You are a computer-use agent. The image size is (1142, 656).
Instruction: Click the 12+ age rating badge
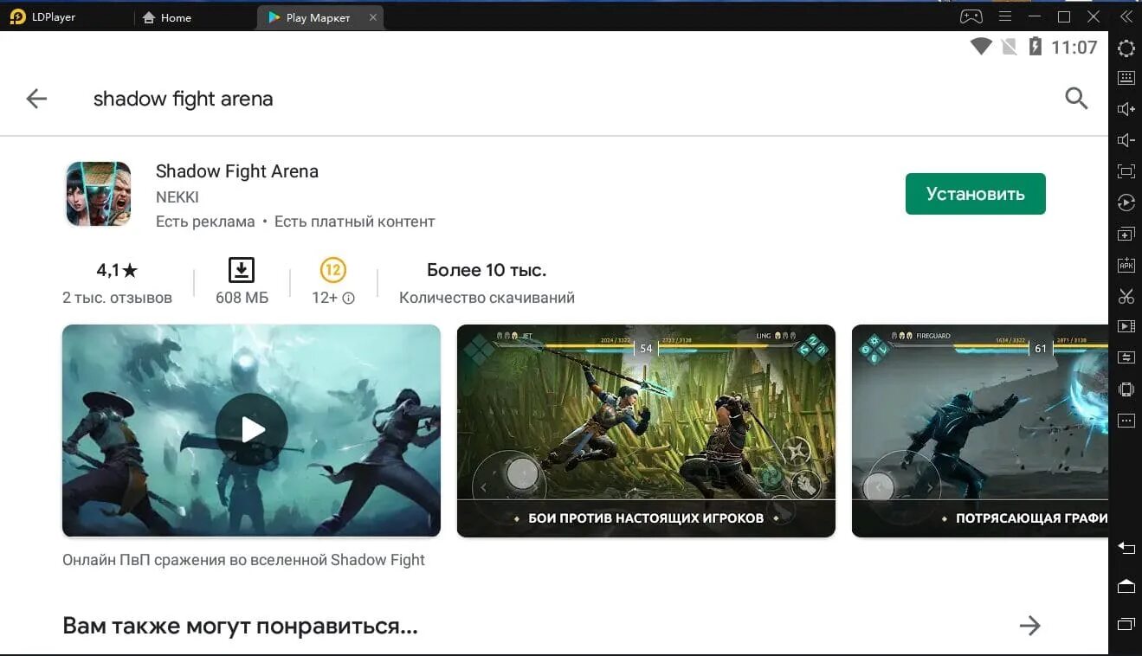pyautogui.click(x=333, y=271)
